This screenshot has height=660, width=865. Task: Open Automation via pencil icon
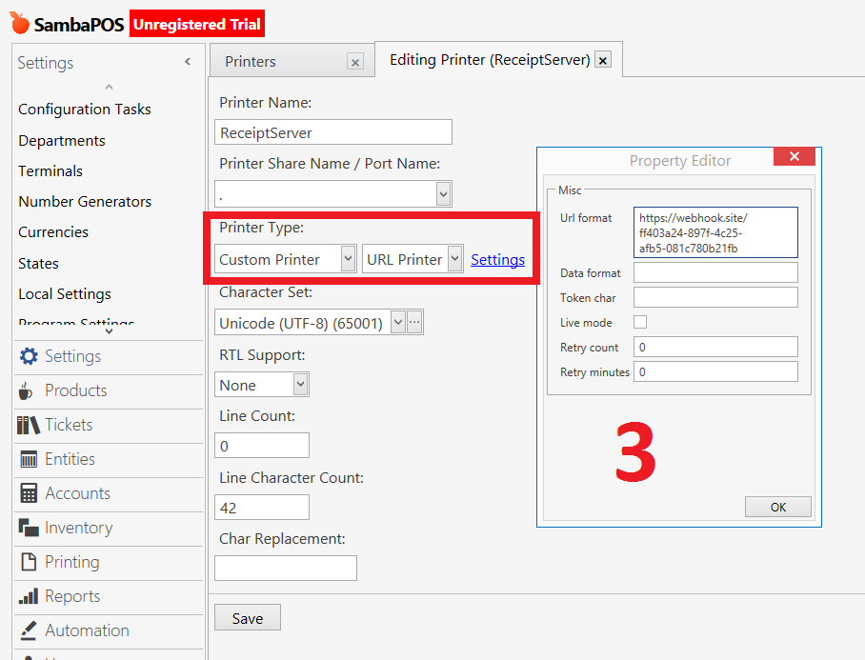(29, 630)
